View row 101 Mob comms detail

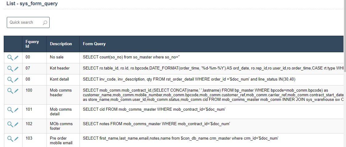coord(10,110)
